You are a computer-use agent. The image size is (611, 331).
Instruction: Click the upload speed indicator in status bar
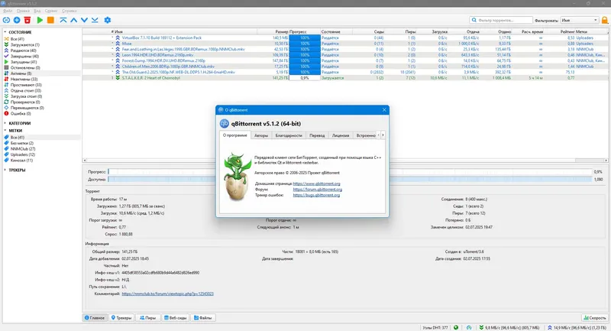pyautogui.click(x=578, y=327)
